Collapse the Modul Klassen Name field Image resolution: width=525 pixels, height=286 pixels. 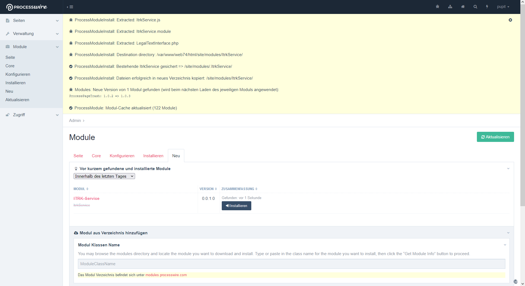tap(505, 245)
